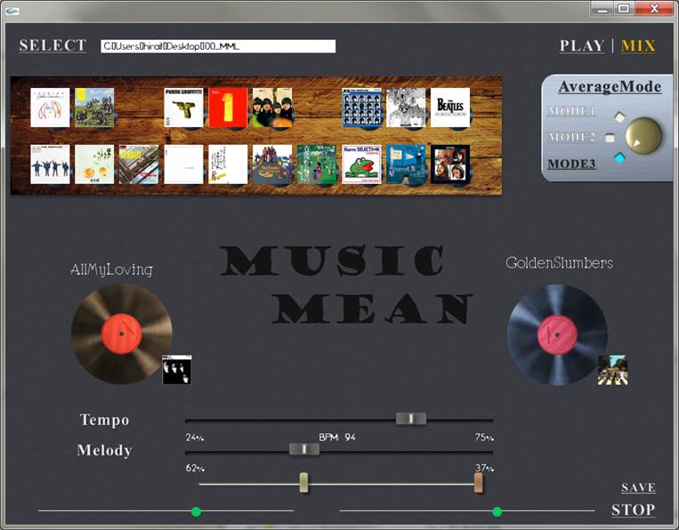Activate MODE3 label
This screenshot has width=679, height=530.
(x=571, y=164)
